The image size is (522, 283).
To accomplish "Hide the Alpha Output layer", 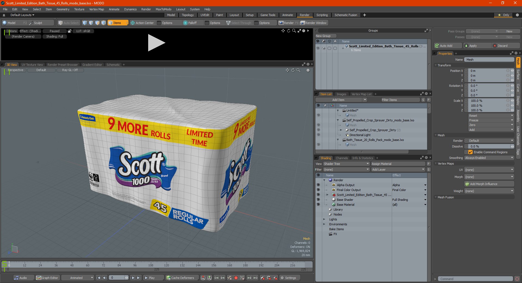I will 318,185.
